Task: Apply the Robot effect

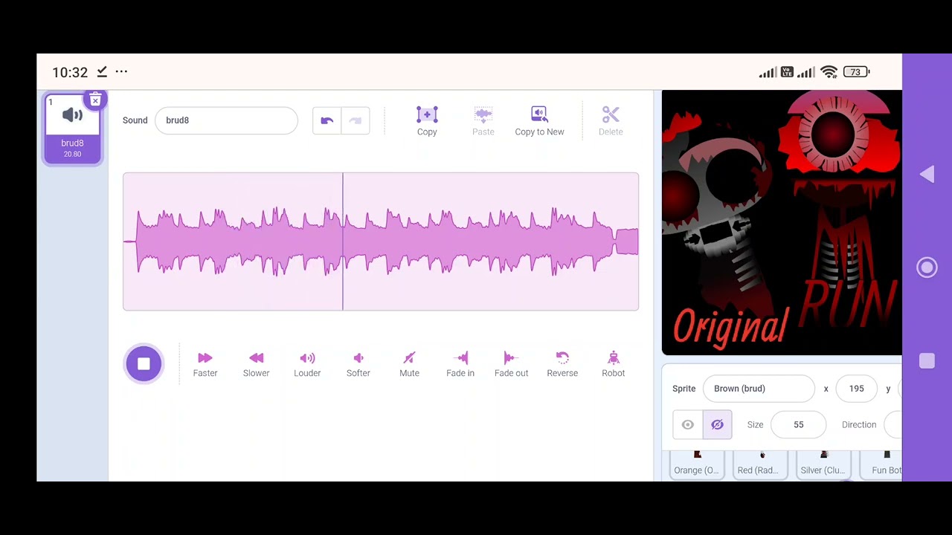Action: tap(613, 363)
